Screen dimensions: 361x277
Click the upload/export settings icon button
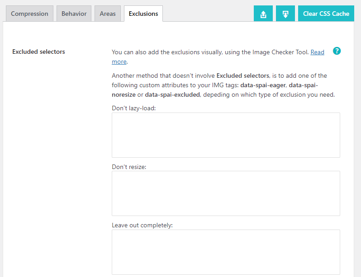[x=263, y=14]
